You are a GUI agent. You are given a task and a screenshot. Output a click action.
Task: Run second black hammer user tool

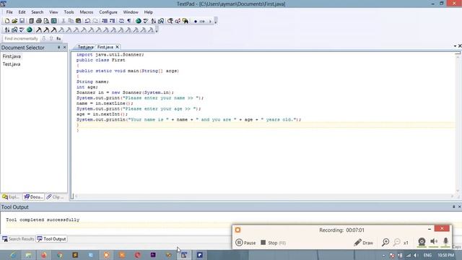tap(46, 30)
